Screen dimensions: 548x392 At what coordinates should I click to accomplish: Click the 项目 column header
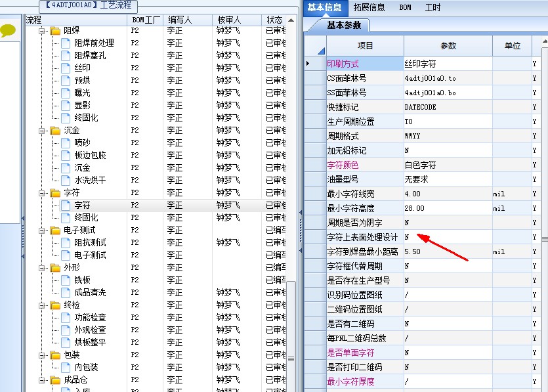tap(365, 46)
